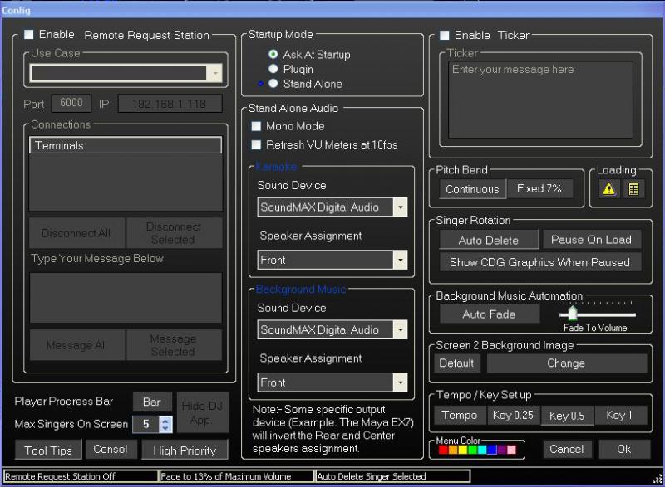
Task: Click the Cancel button
Action: pyautogui.click(x=567, y=449)
